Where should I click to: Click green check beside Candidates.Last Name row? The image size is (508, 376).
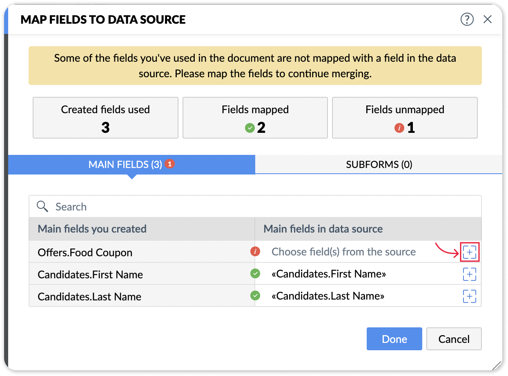tap(255, 295)
